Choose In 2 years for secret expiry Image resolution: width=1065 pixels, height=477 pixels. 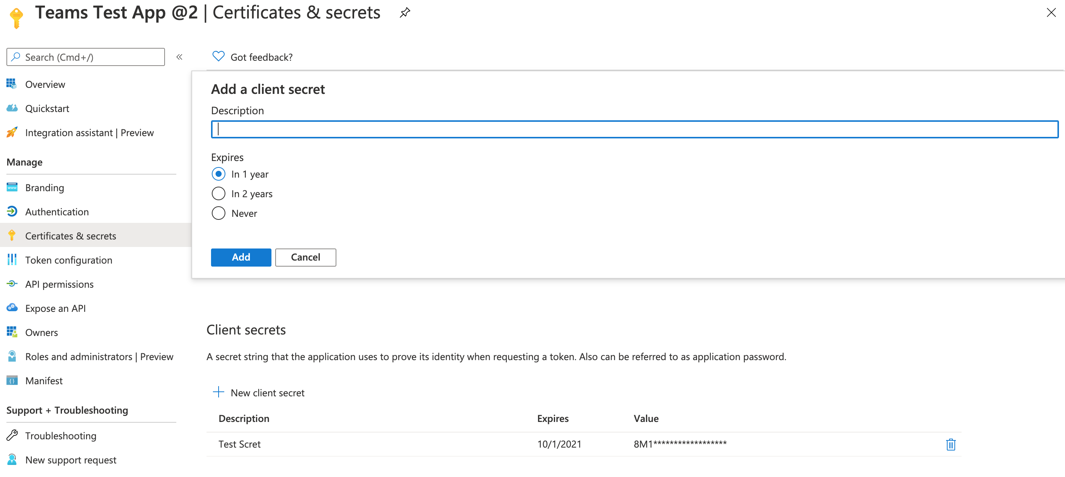[x=218, y=193]
